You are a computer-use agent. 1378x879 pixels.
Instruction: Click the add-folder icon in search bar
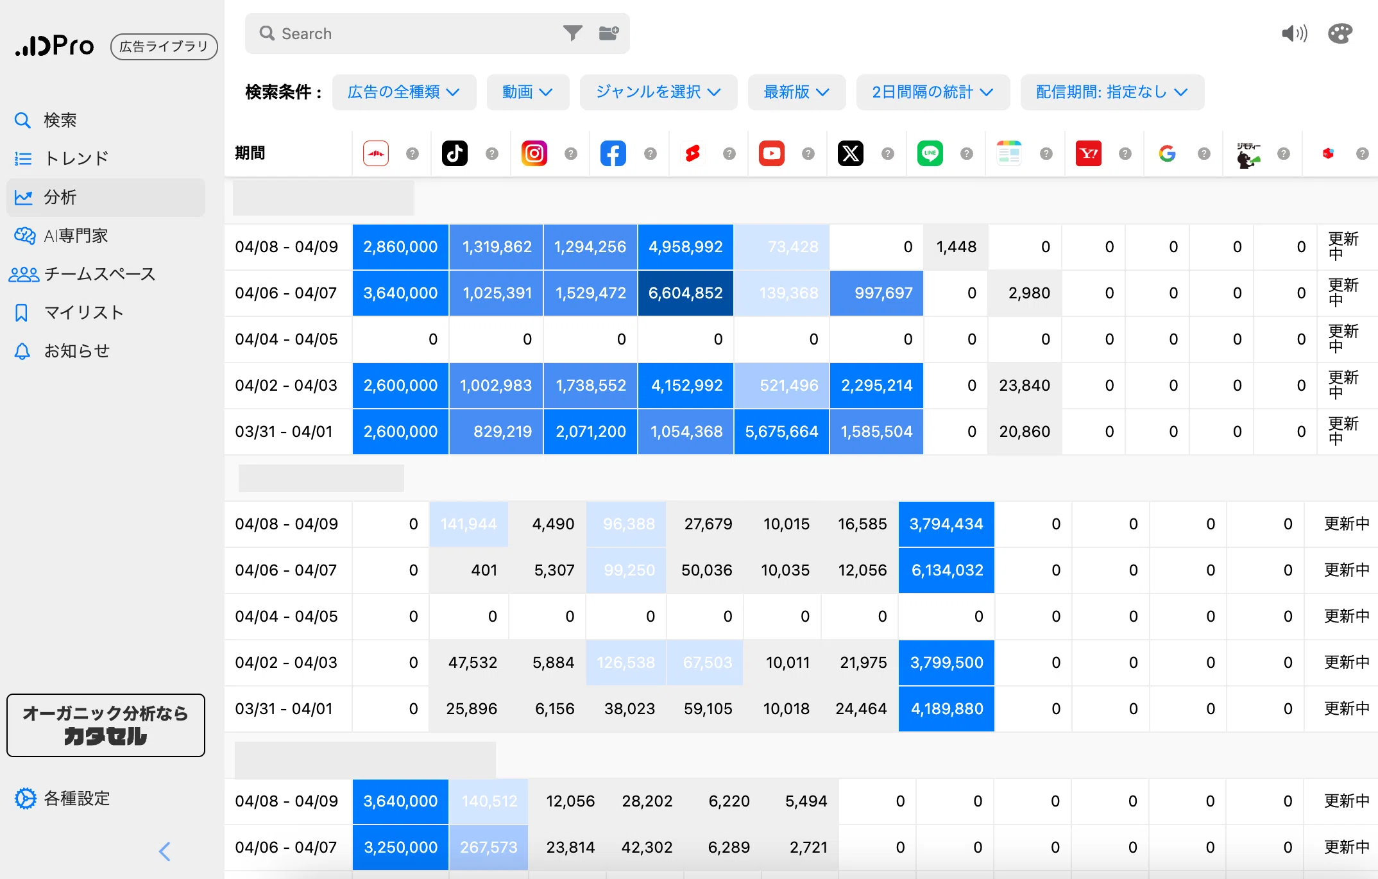(609, 33)
